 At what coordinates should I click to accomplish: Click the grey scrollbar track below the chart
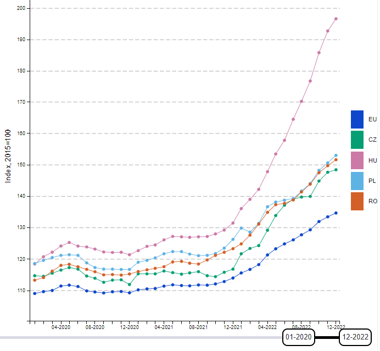pyautogui.click(x=137, y=337)
